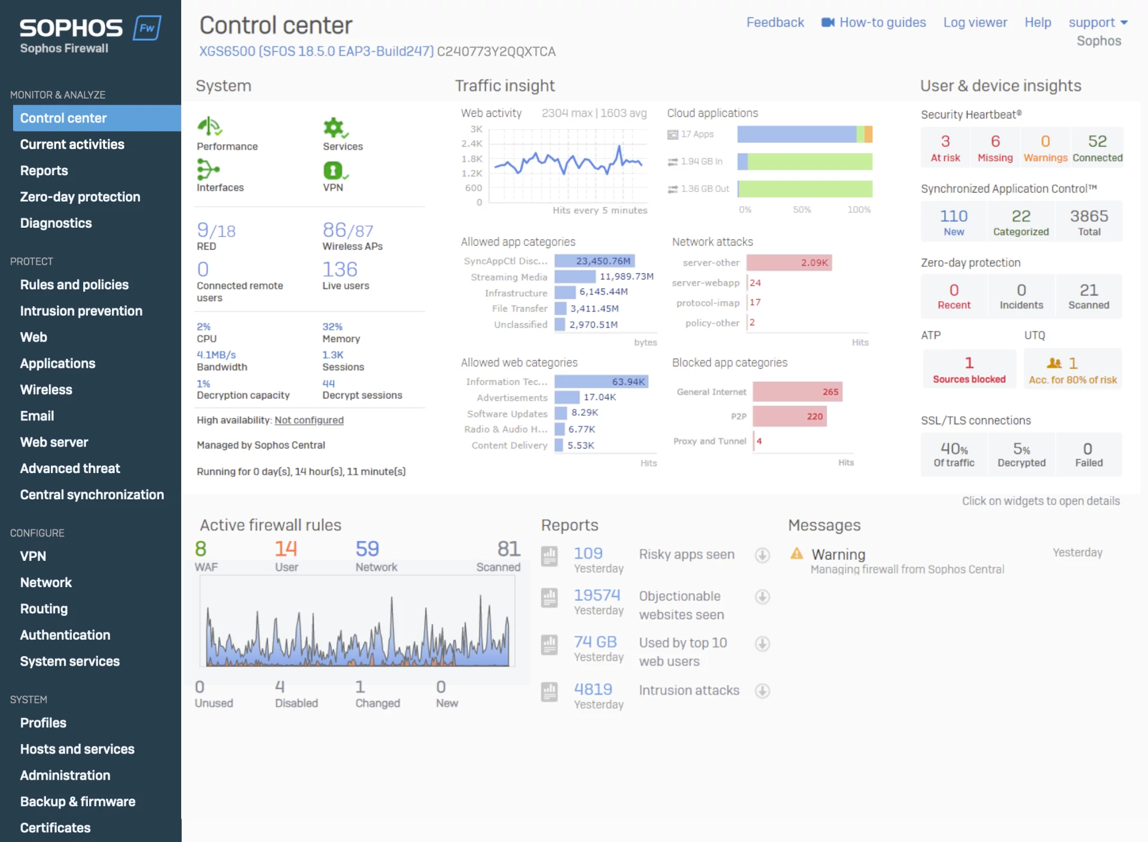1148x842 pixels.
Task: Click the 136 Live users count
Action: click(x=340, y=270)
